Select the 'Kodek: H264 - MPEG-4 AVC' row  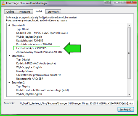(x=42, y=33)
